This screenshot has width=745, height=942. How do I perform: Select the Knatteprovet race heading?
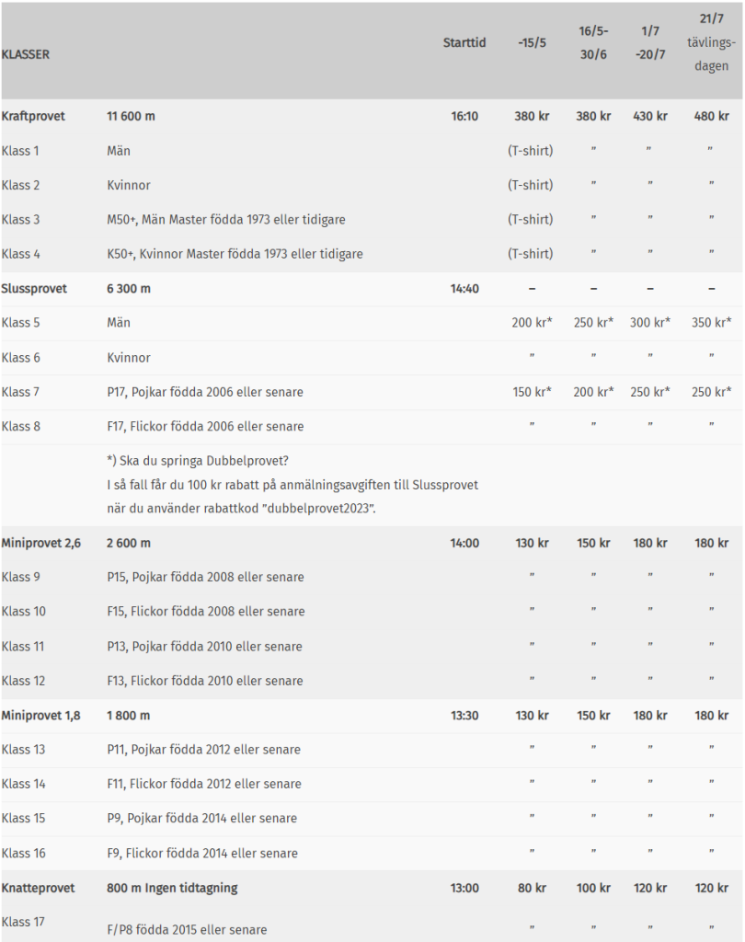tap(39, 889)
